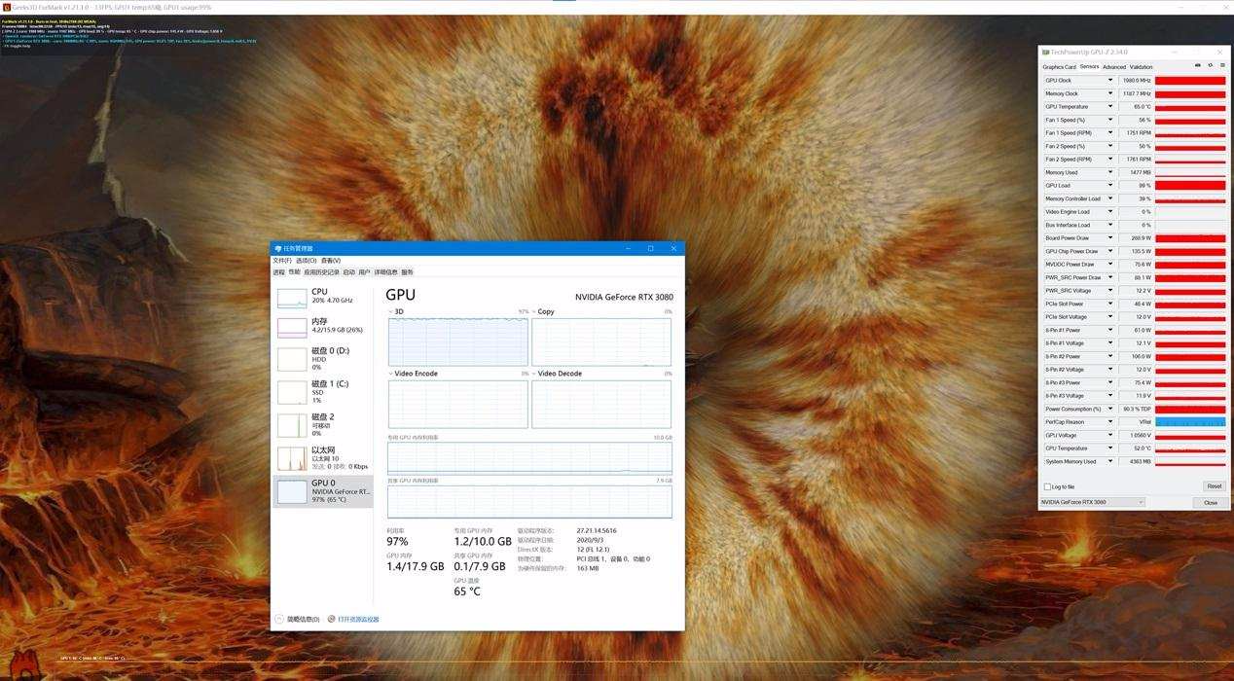
Task: Click the 3D engine utilization graph
Action: click(x=457, y=341)
